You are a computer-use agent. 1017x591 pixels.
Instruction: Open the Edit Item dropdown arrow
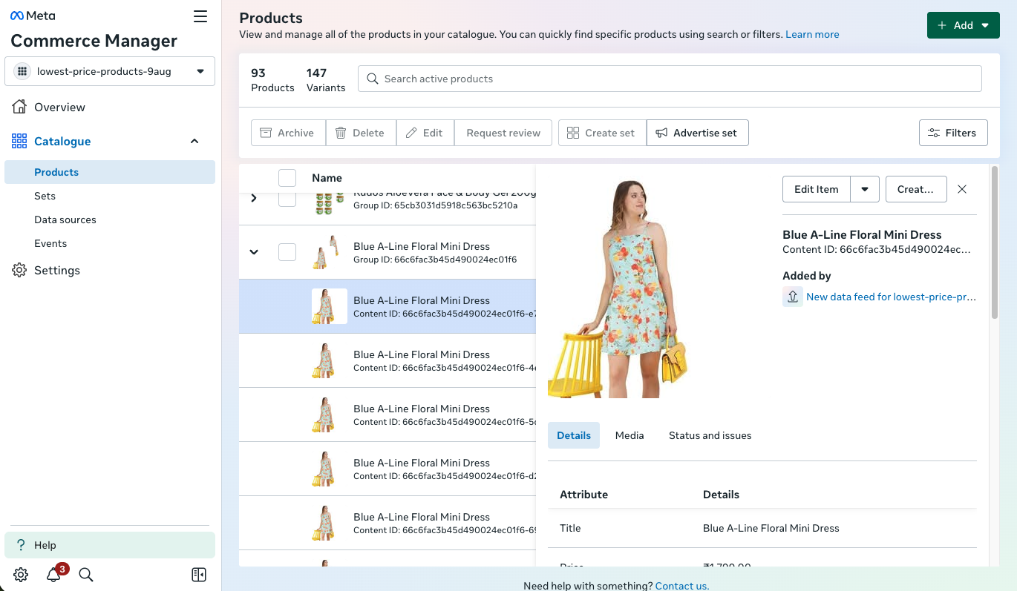[865, 189]
